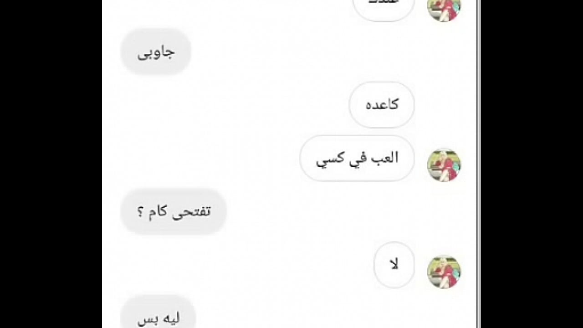Open the profile avatar next to the "لا" message
This screenshot has width=583, height=328.
pos(444,272)
